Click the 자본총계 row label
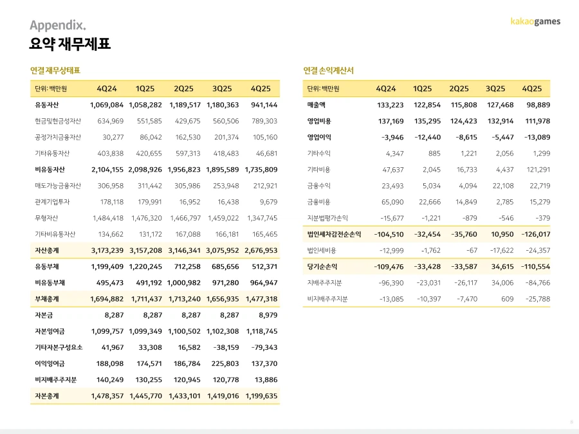 coord(47,396)
